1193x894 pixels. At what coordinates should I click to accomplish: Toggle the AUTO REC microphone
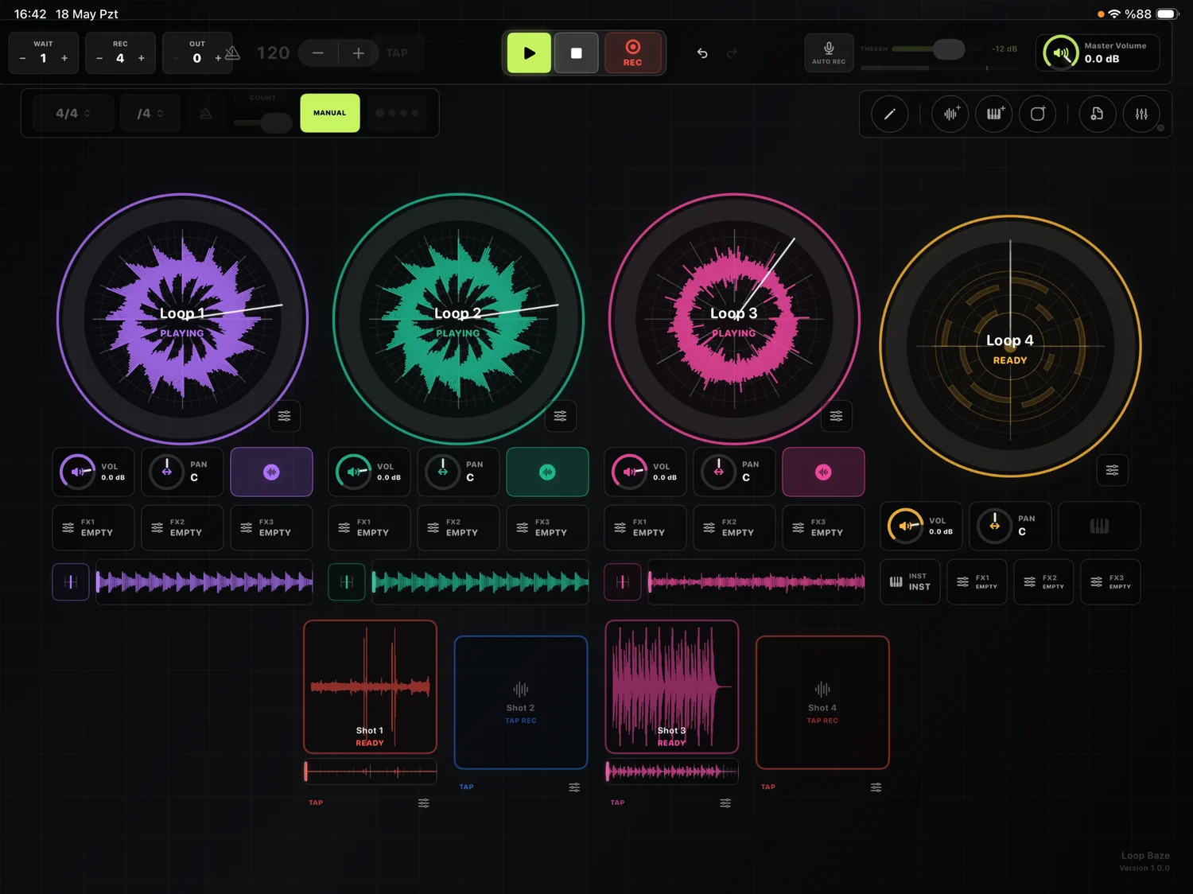(x=829, y=52)
